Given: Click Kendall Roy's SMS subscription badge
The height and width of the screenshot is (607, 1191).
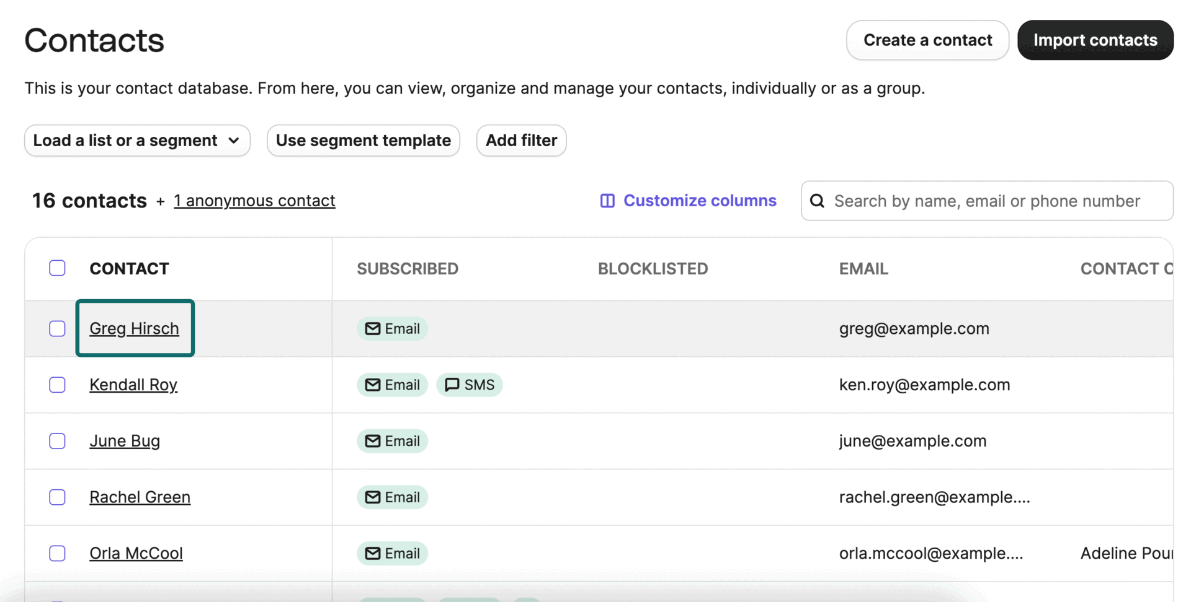Looking at the screenshot, I should 470,385.
